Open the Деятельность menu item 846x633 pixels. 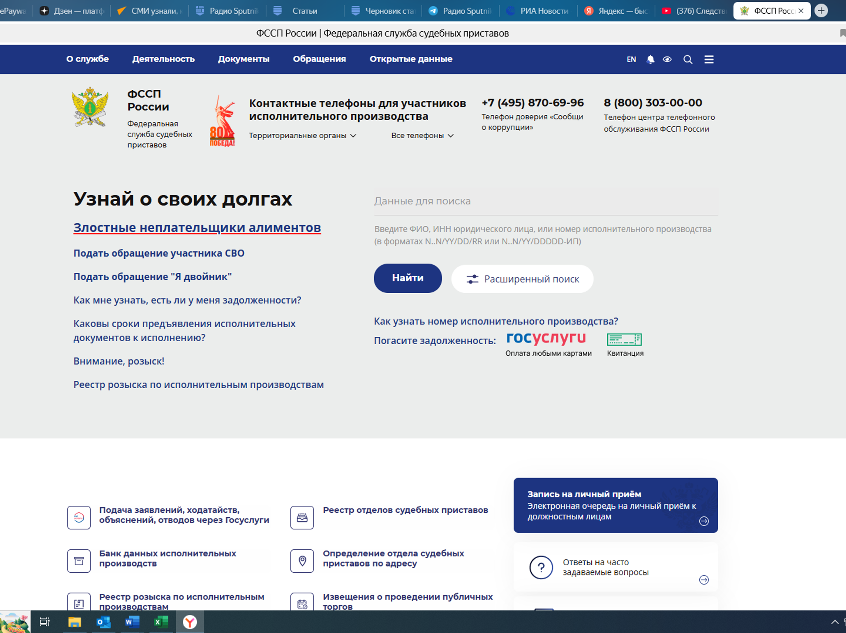[x=163, y=59]
